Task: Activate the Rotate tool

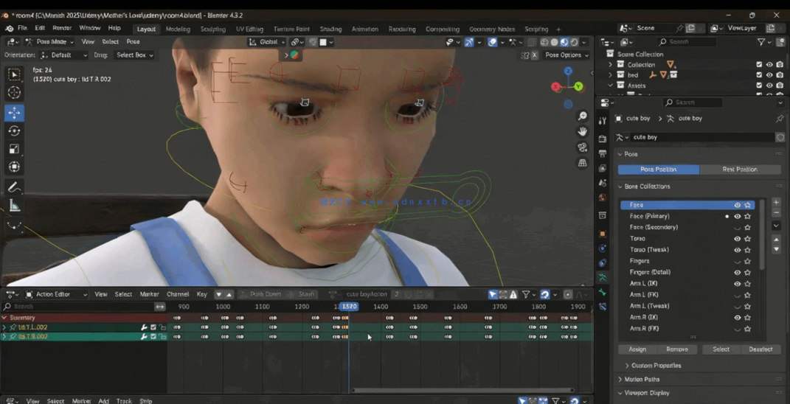Action: click(x=14, y=131)
